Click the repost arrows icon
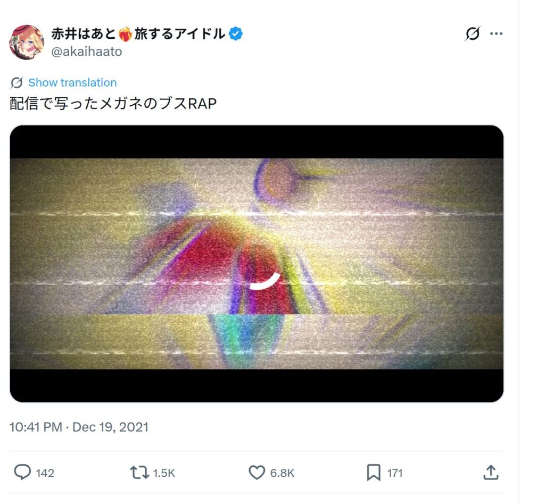 (139, 473)
